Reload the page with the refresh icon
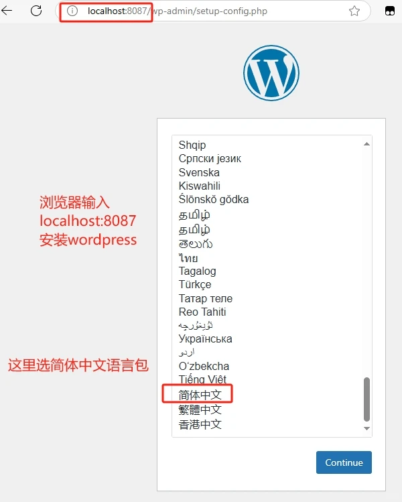 pos(36,11)
